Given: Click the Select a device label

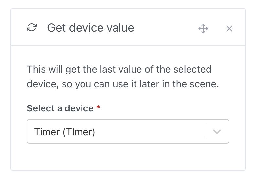Looking at the screenshot, I should point(60,108).
